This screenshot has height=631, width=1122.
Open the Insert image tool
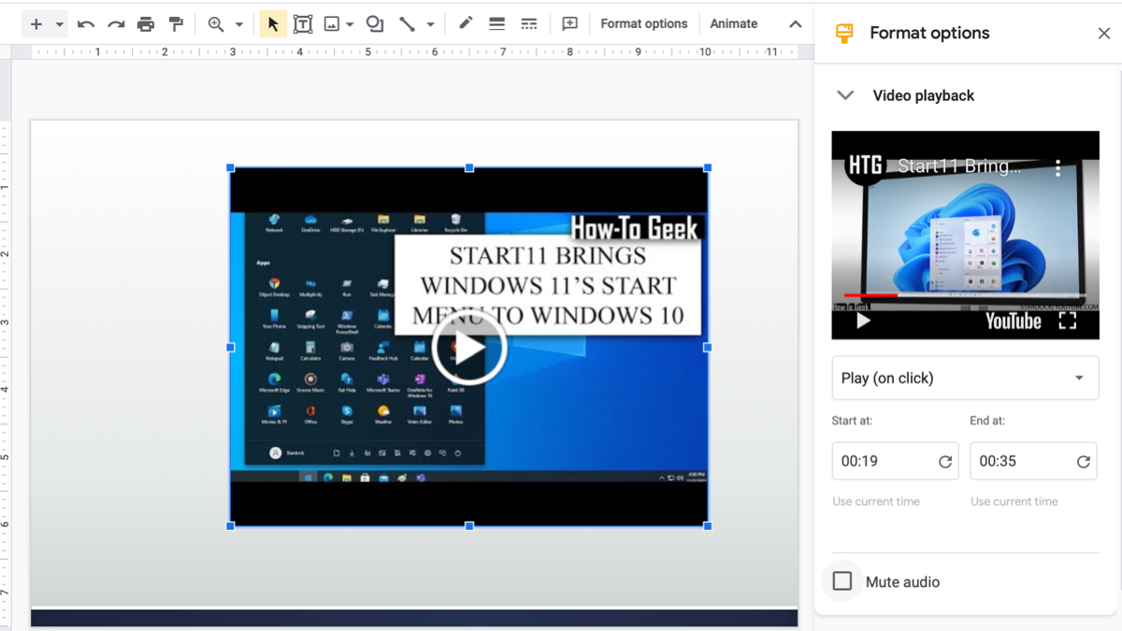(329, 23)
